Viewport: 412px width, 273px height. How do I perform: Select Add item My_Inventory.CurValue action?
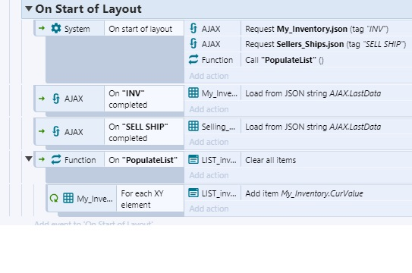click(304, 193)
